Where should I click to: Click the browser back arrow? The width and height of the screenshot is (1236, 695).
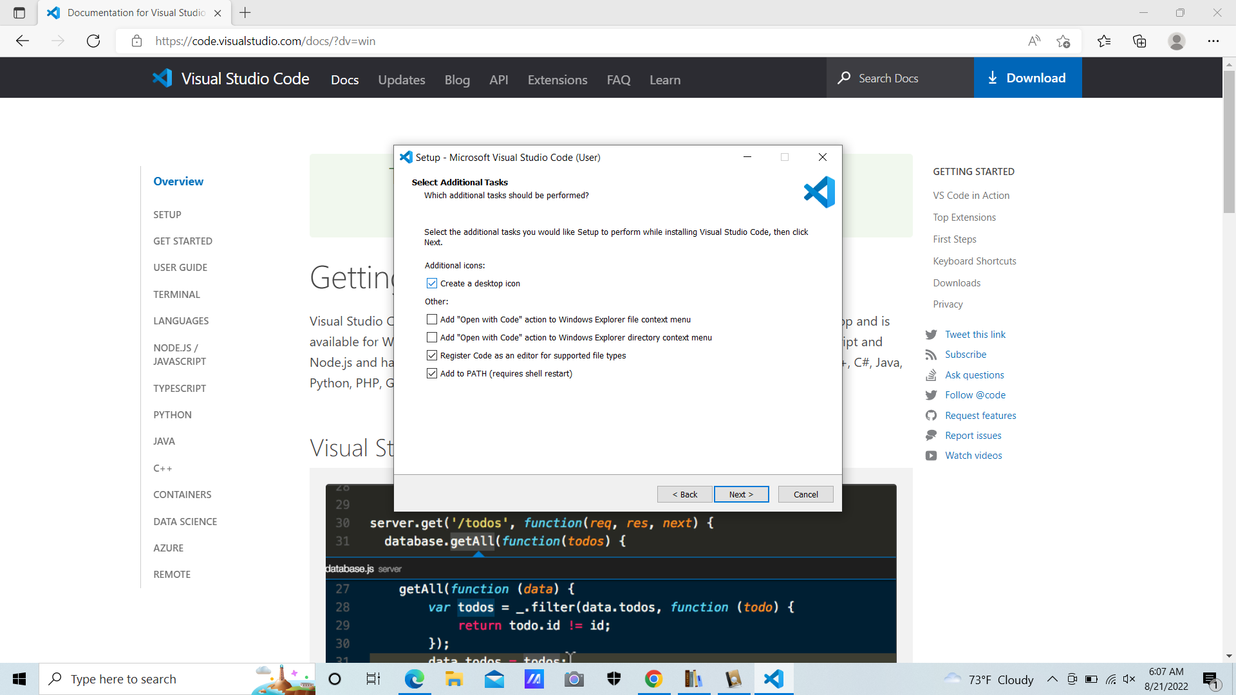pos(23,41)
